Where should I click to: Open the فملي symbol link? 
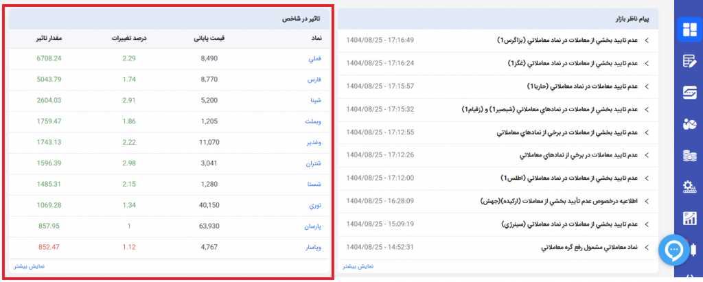pos(316,58)
